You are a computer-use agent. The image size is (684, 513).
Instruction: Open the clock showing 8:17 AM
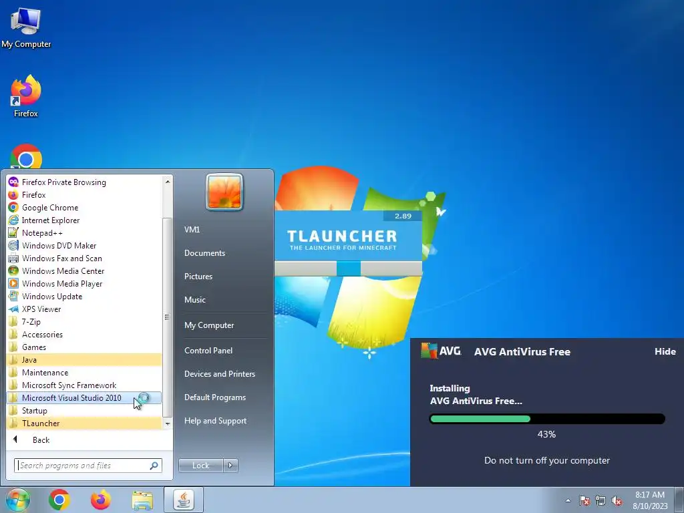click(x=650, y=500)
